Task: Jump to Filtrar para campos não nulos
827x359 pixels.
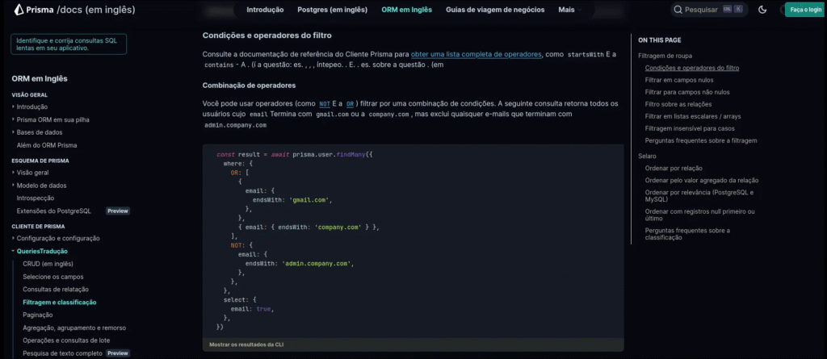Action: [687, 92]
